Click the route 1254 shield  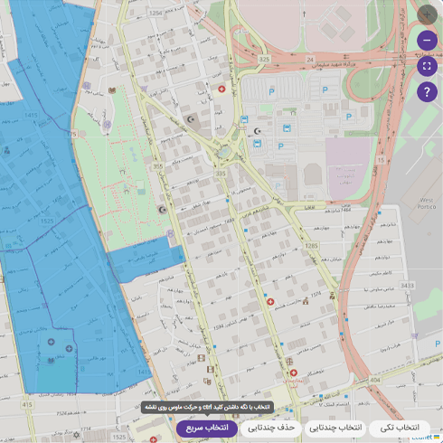click(x=156, y=13)
